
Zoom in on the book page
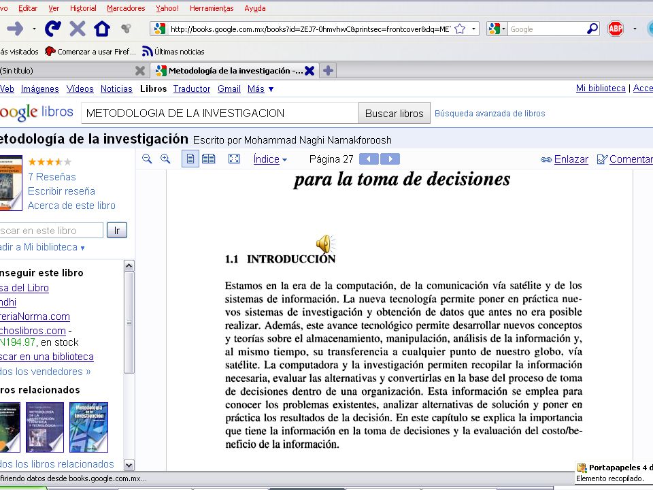[165, 159]
